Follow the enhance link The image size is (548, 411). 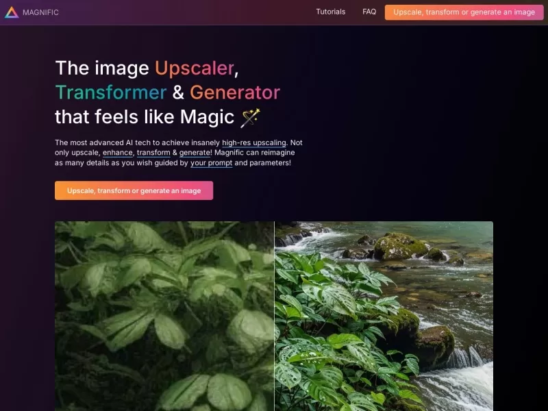click(117, 153)
